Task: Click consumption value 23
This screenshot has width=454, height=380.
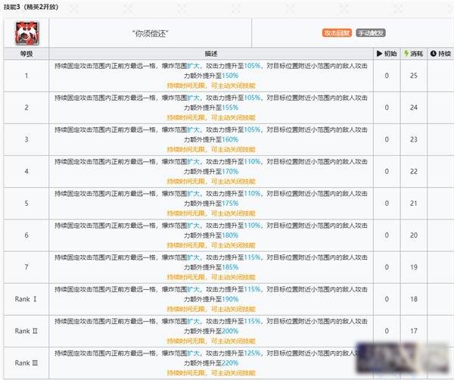Action: [x=414, y=139]
